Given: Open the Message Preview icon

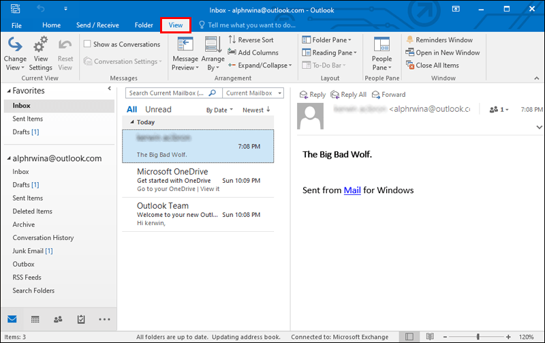Looking at the screenshot, I should (x=185, y=44).
